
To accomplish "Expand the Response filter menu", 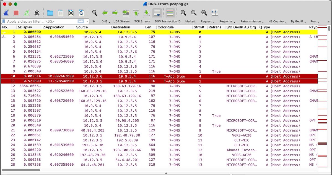I will pos(227,21).
